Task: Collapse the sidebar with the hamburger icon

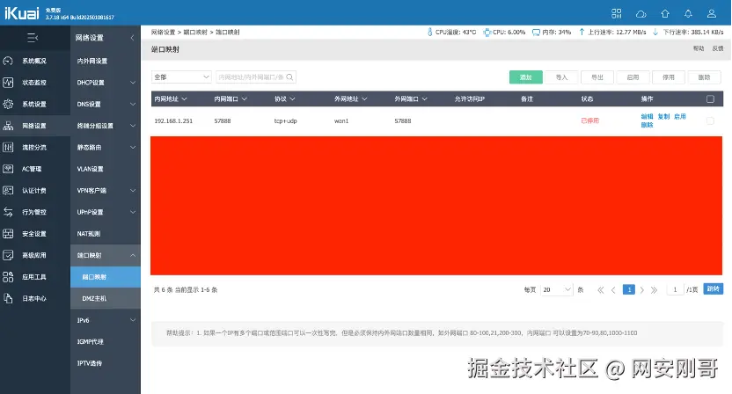Action: point(33,38)
